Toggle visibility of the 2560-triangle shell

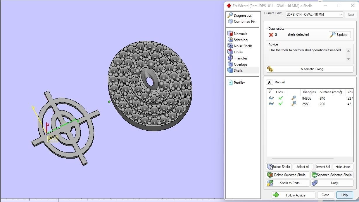(x=271, y=104)
